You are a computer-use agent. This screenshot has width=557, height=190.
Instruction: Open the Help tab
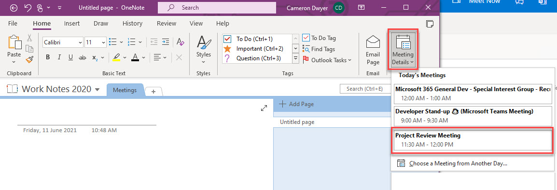[223, 24]
